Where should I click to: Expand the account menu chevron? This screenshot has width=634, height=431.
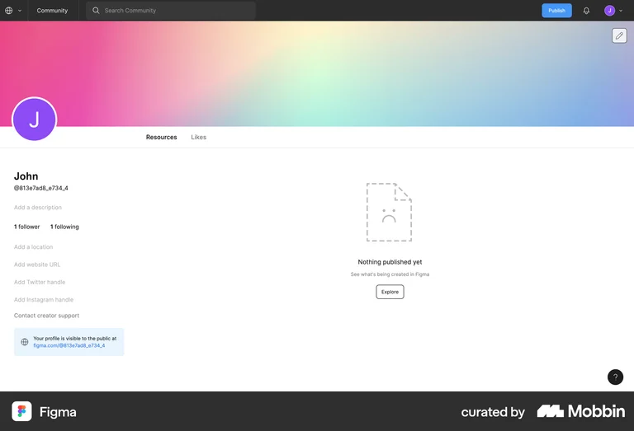pos(621,11)
